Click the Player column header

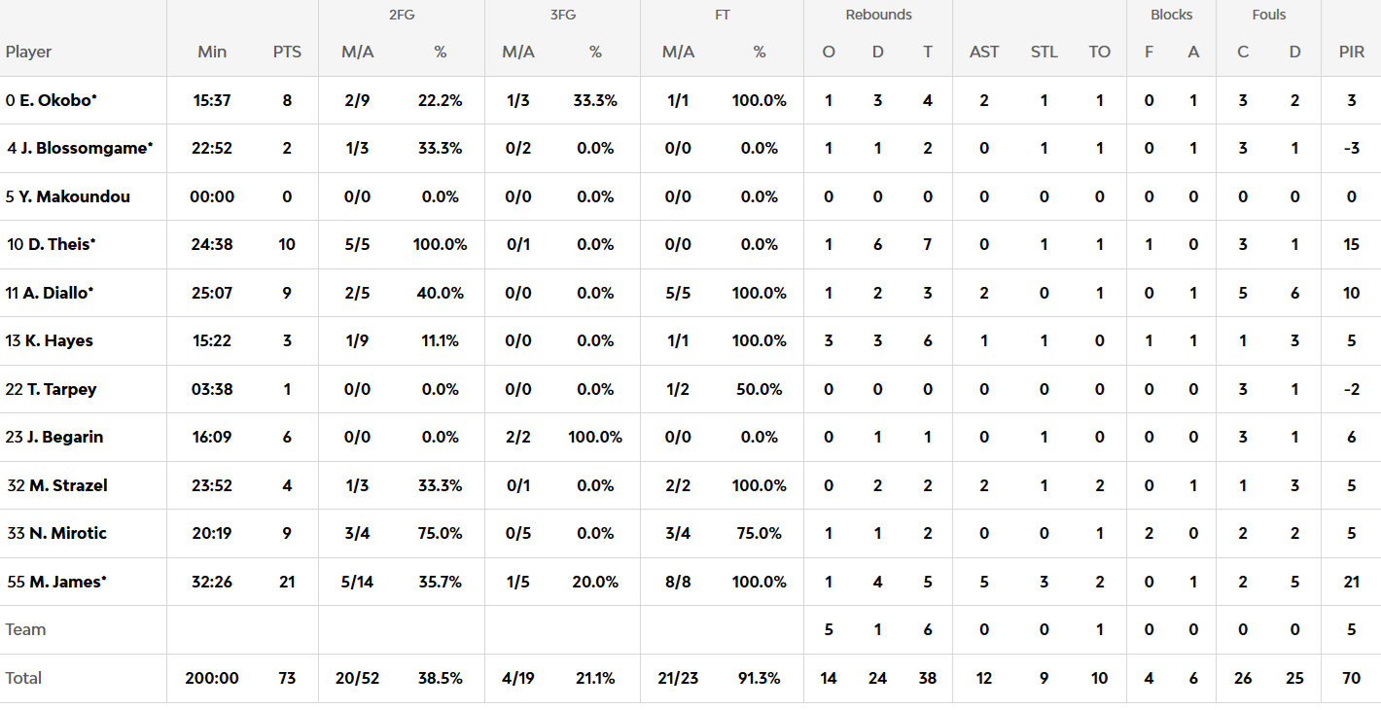click(x=29, y=52)
